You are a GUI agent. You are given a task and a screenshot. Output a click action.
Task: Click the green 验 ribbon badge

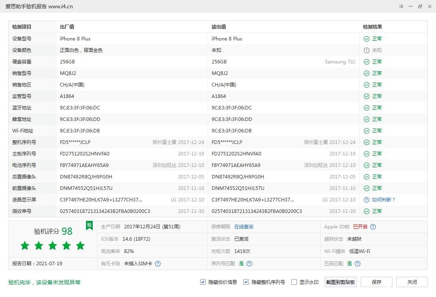coord(89,225)
